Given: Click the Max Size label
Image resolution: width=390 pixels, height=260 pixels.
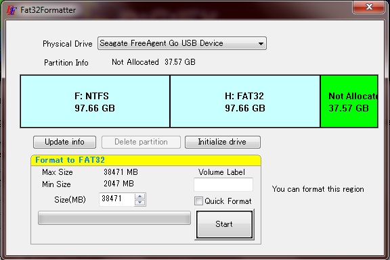Looking at the screenshot, I should pyautogui.click(x=58, y=172).
